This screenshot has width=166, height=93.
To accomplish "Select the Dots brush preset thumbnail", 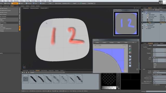I will (x=64, y=79).
